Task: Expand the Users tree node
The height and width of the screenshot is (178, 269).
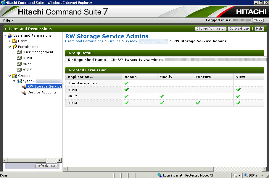Action: (x=9, y=41)
